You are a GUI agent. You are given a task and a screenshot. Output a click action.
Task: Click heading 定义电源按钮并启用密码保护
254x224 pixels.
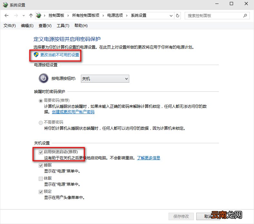[67, 39]
